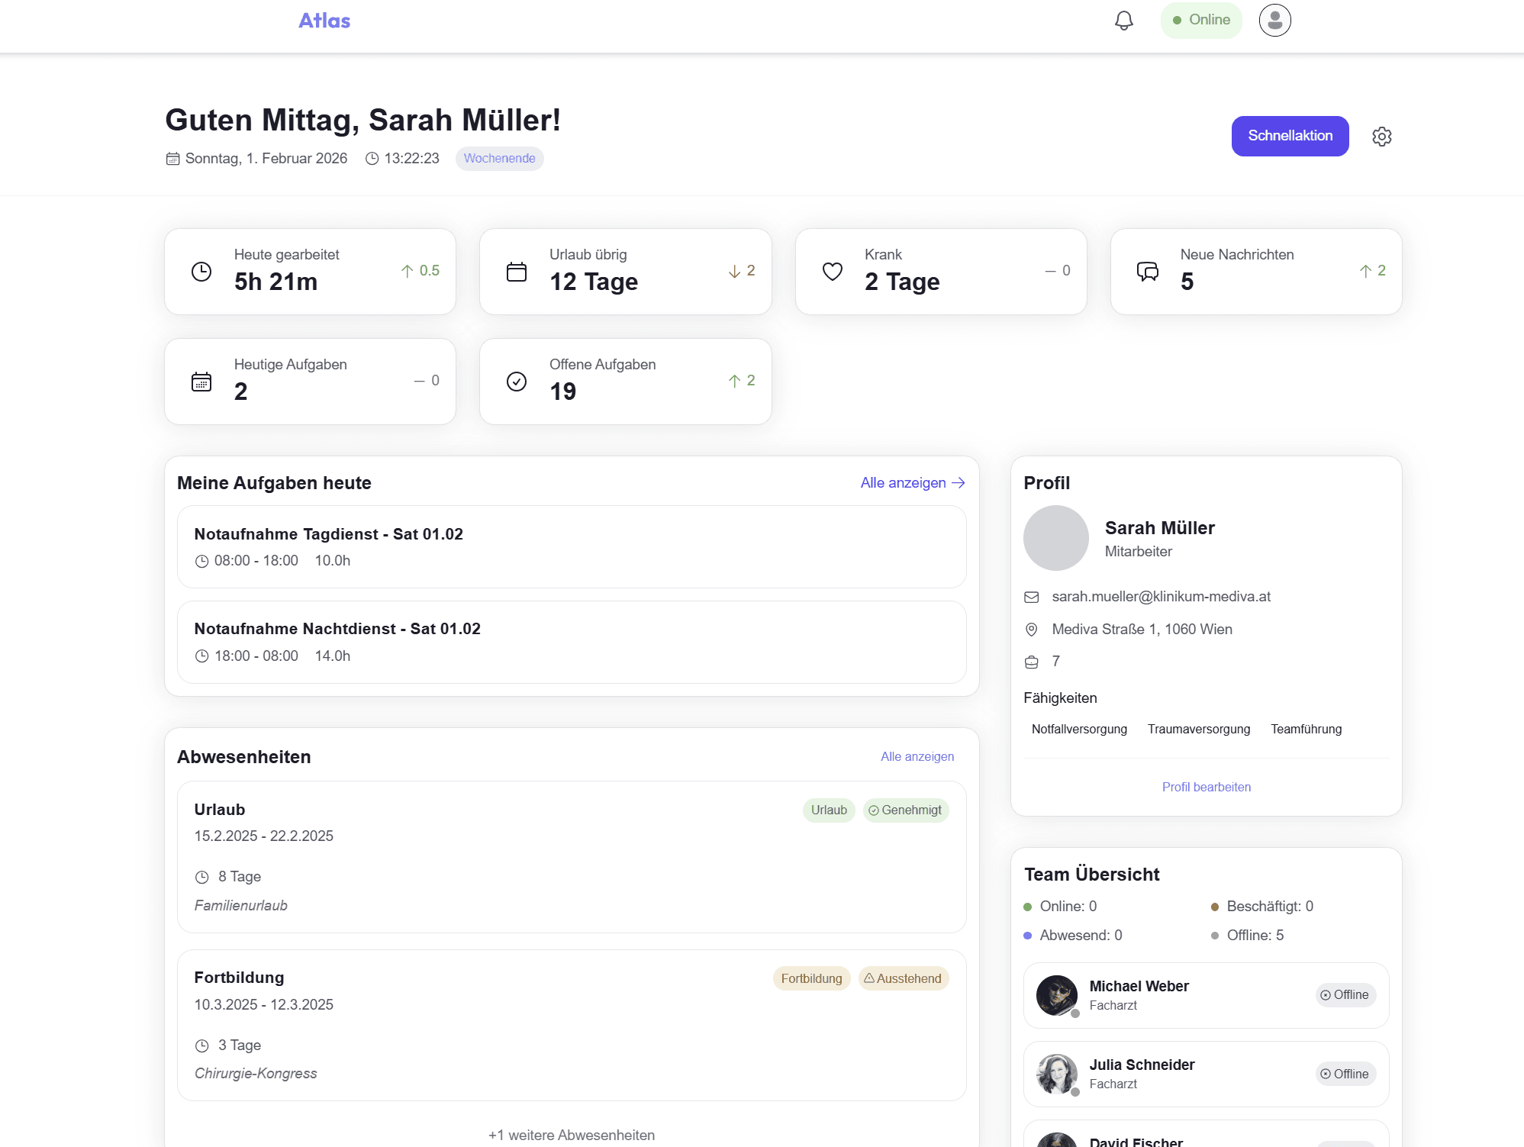The image size is (1524, 1147).
Task: Click the calendar icon on the Urlaub übrig card
Action: click(x=517, y=271)
